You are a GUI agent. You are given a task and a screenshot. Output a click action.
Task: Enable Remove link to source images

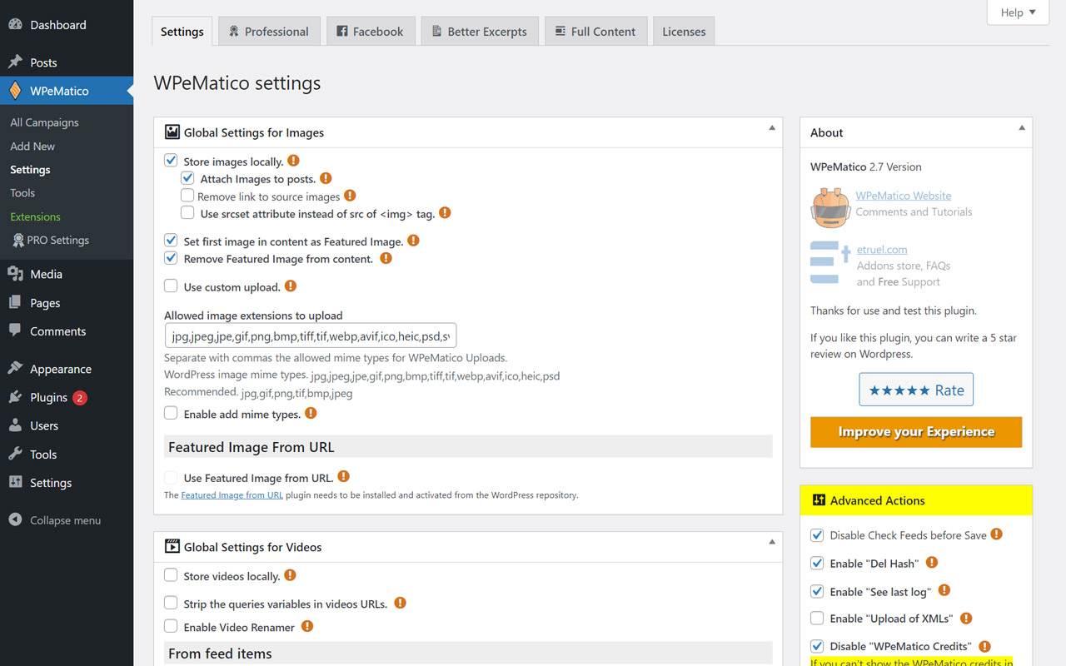point(187,196)
